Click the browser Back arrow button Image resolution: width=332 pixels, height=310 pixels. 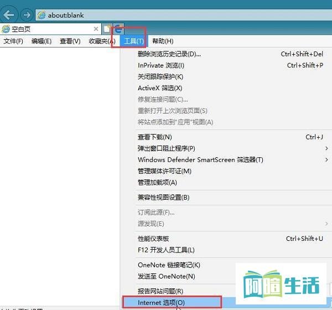[8, 15]
